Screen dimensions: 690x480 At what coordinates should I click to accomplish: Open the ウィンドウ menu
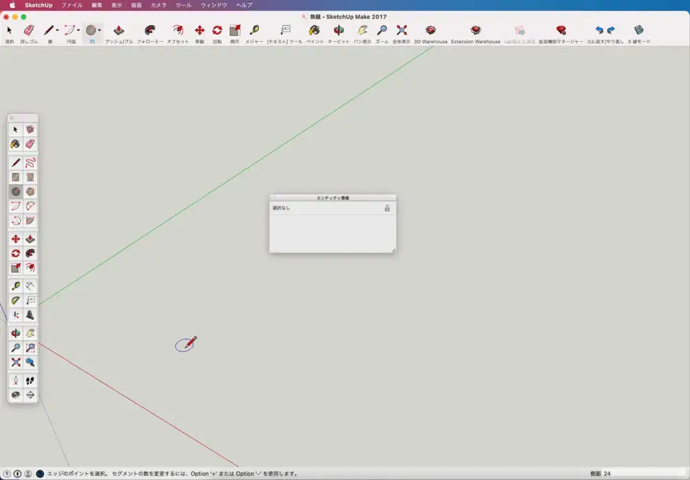click(214, 5)
